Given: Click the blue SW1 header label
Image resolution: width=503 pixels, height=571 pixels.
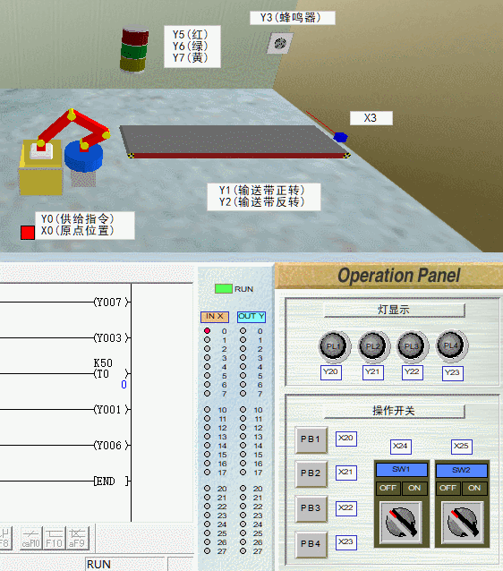Looking at the screenshot, I should point(401,469).
